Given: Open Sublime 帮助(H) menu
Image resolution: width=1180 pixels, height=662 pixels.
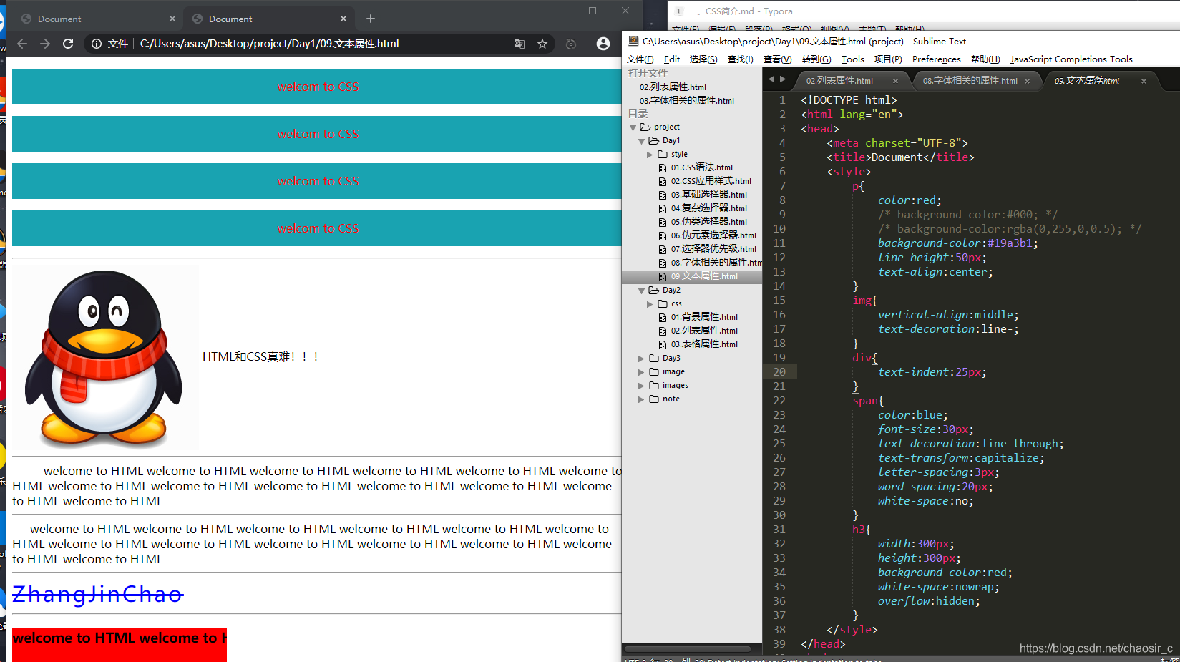Looking at the screenshot, I should coord(985,59).
